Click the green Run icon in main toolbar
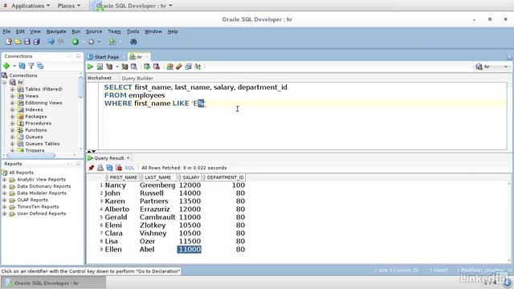The height and width of the screenshot is (289, 514). pyautogui.click(x=75, y=42)
